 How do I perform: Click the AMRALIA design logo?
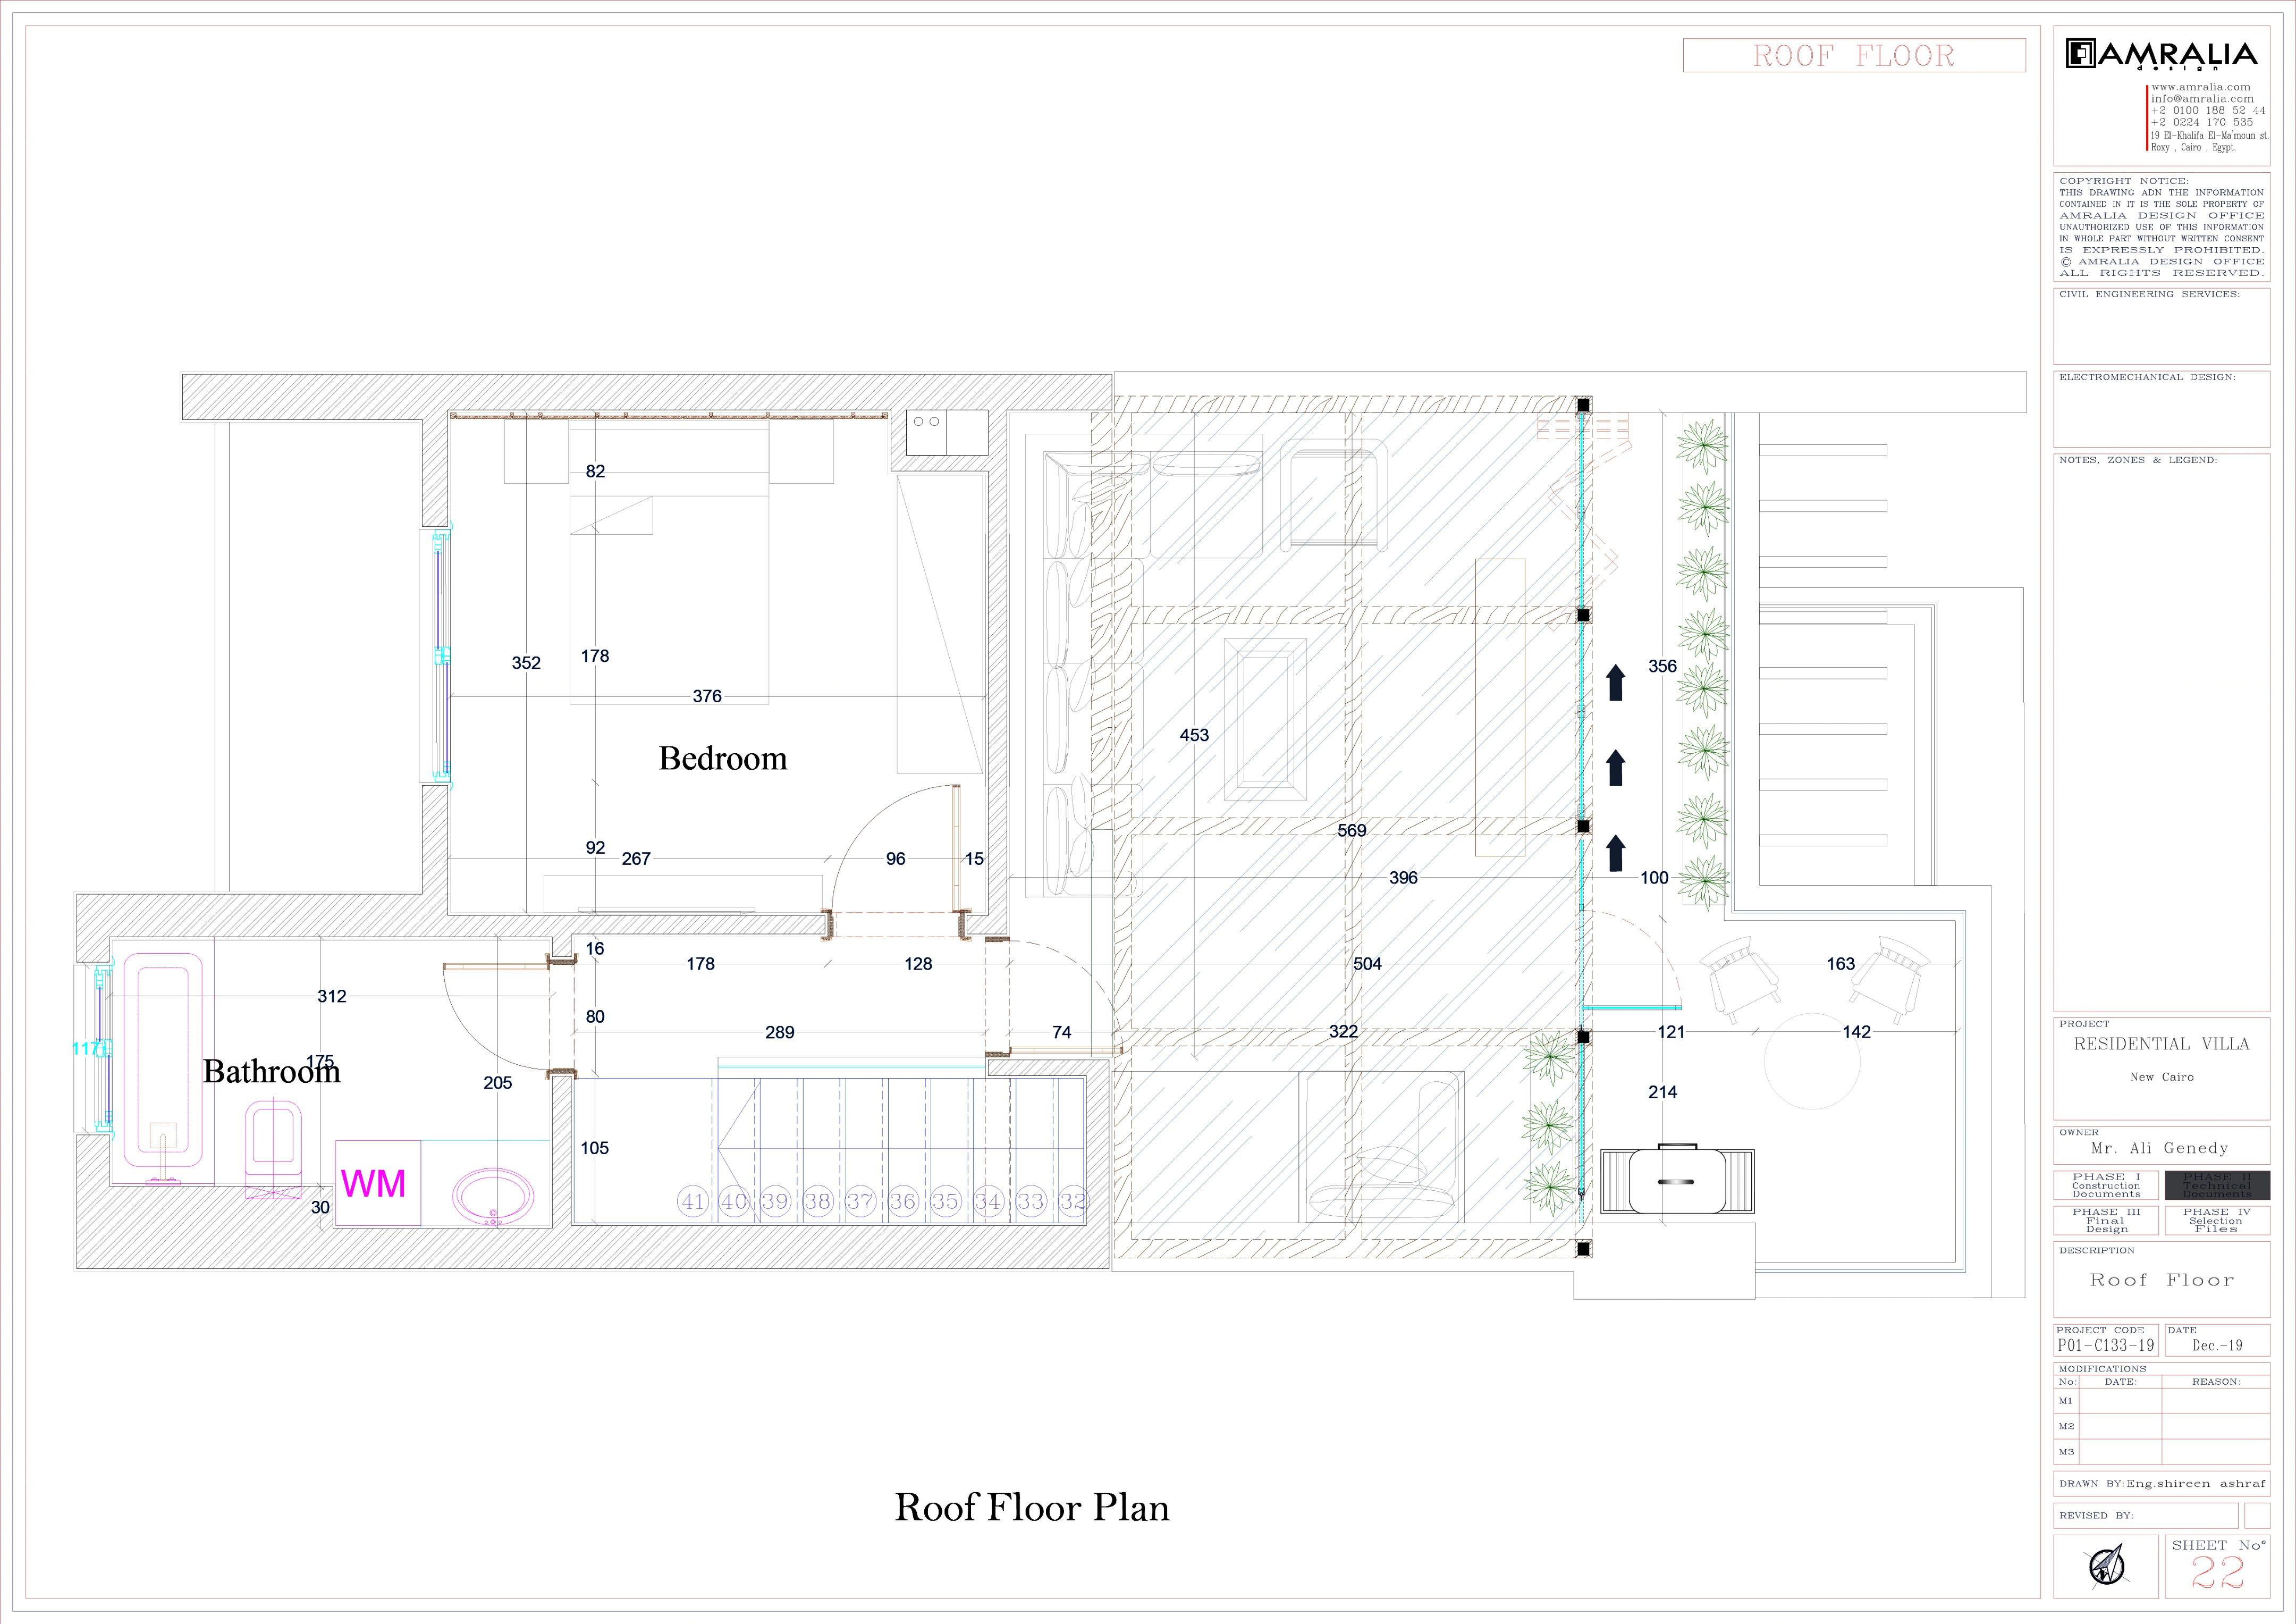2161,54
